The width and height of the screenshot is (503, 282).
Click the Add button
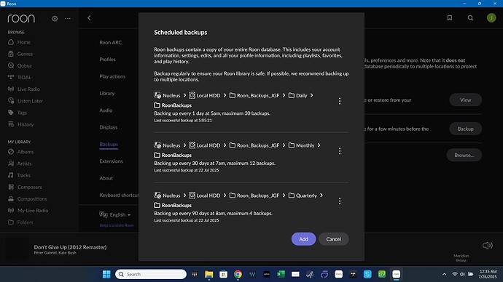[303, 239]
